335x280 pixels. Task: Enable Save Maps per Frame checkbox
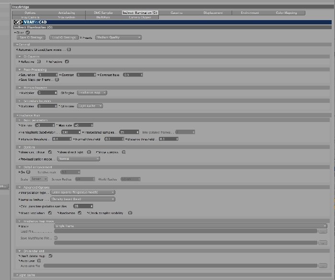57,80
